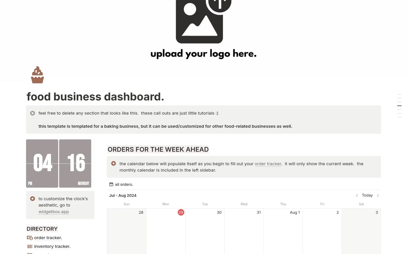Click the highlighted date 29 on Monday
407x254 pixels.
pyautogui.click(x=181, y=212)
